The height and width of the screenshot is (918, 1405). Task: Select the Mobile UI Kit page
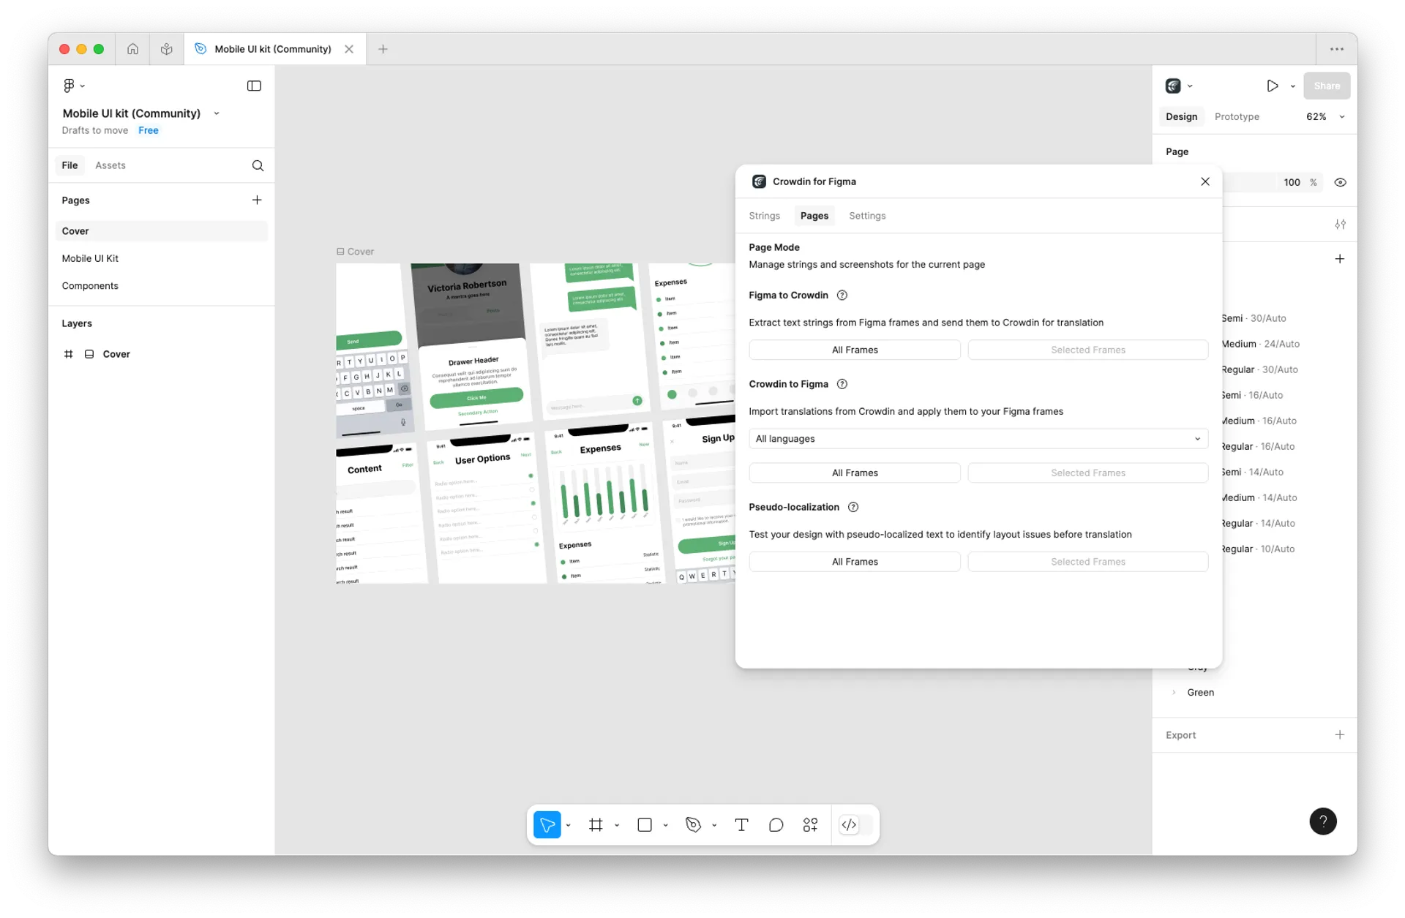[90, 259]
